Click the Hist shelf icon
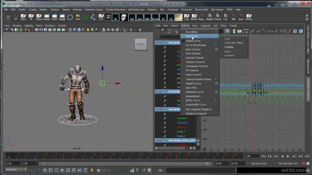This screenshot has width=312, height=175. [x=23, y=17]
